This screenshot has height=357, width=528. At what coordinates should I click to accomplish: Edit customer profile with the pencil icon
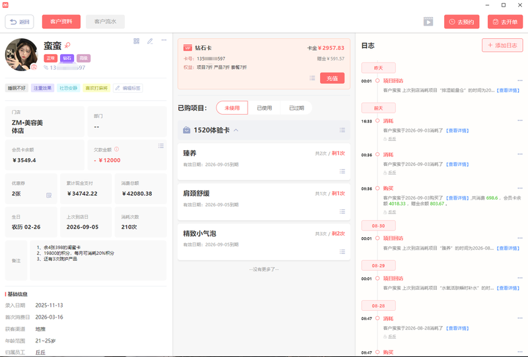150,41
